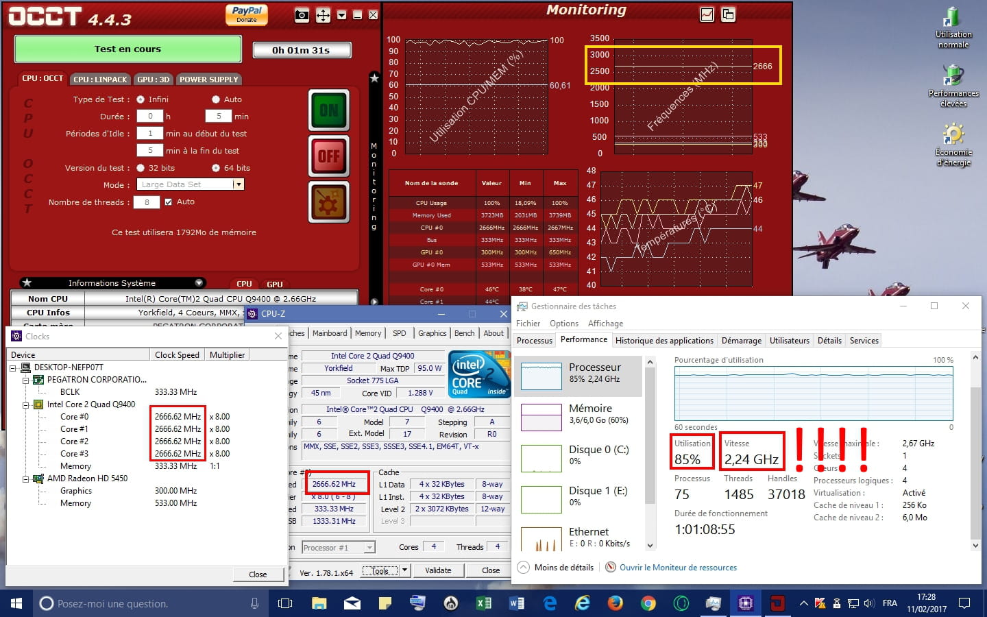Click the Clock Speed column header
The width and height of the screenshot is (987, 617).
pyautogui.click(x=177, y=355)
